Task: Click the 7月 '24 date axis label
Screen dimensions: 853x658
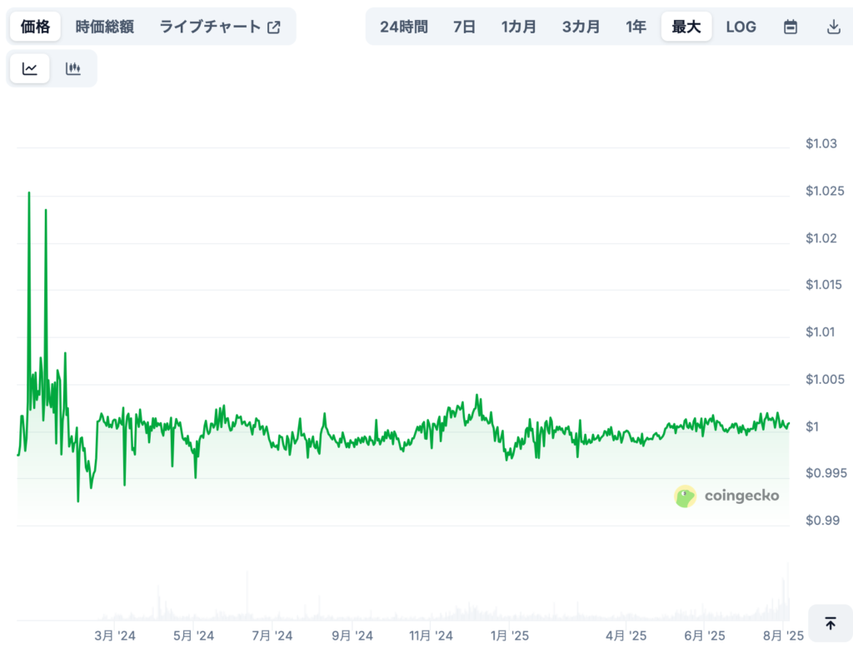Action: [272, 636]
